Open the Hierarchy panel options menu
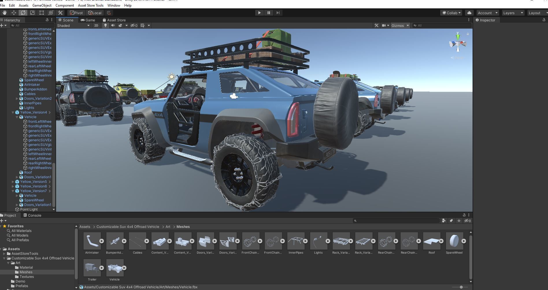 click(52, 20)
